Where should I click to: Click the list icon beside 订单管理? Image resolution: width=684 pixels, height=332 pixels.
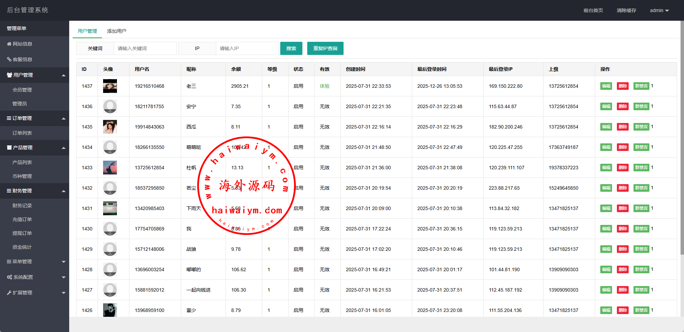(9, 118)
